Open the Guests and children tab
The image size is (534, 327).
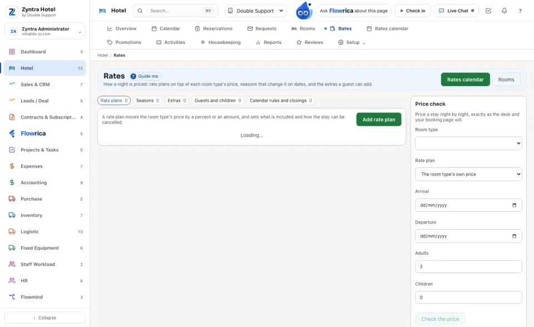click(x=217, y=101)
